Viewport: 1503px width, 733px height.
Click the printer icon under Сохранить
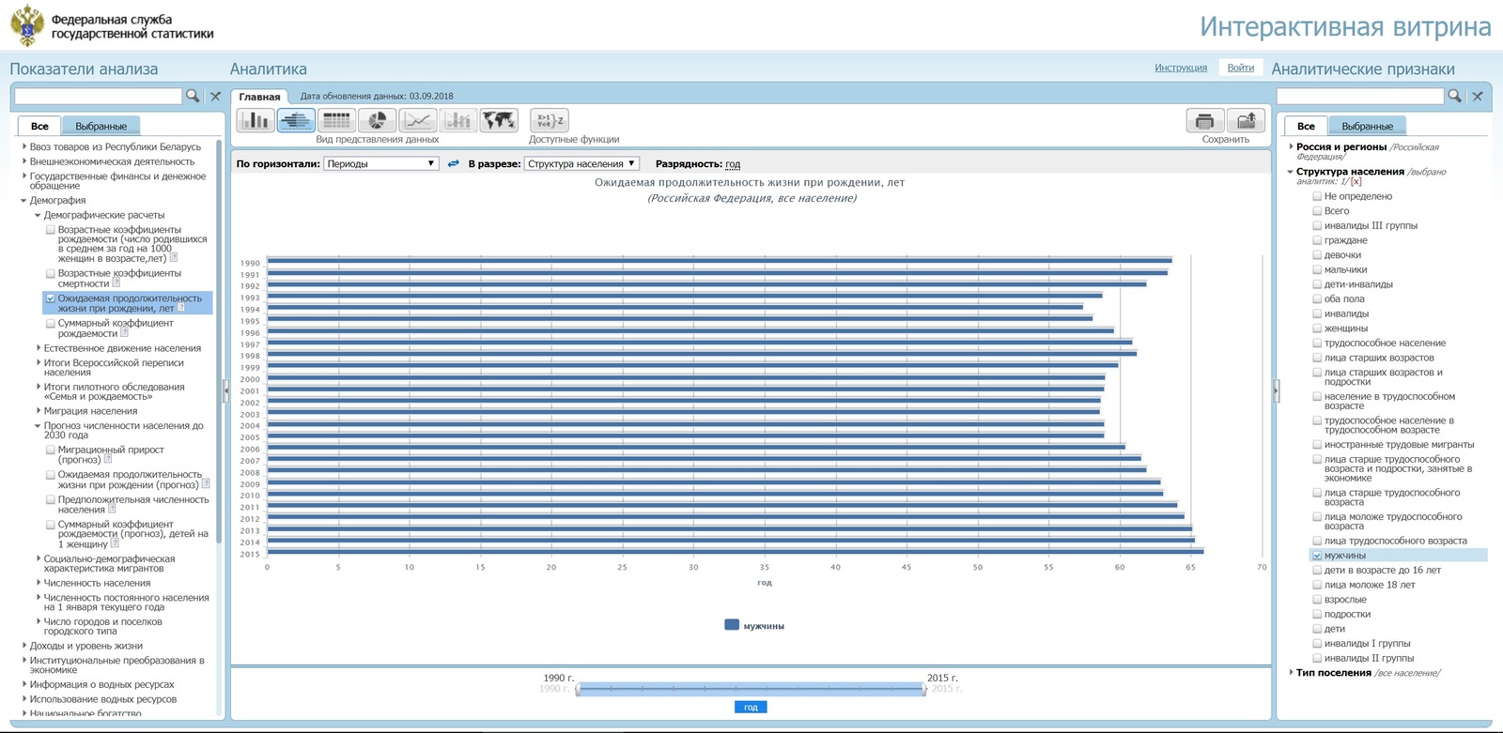tap(1205, 120)
